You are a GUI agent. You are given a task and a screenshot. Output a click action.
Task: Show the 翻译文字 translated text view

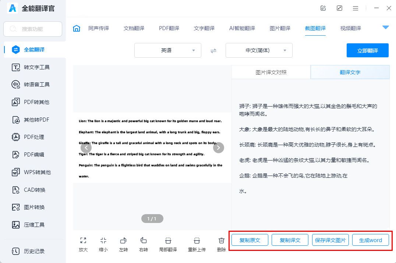click(x=350, y=72)
